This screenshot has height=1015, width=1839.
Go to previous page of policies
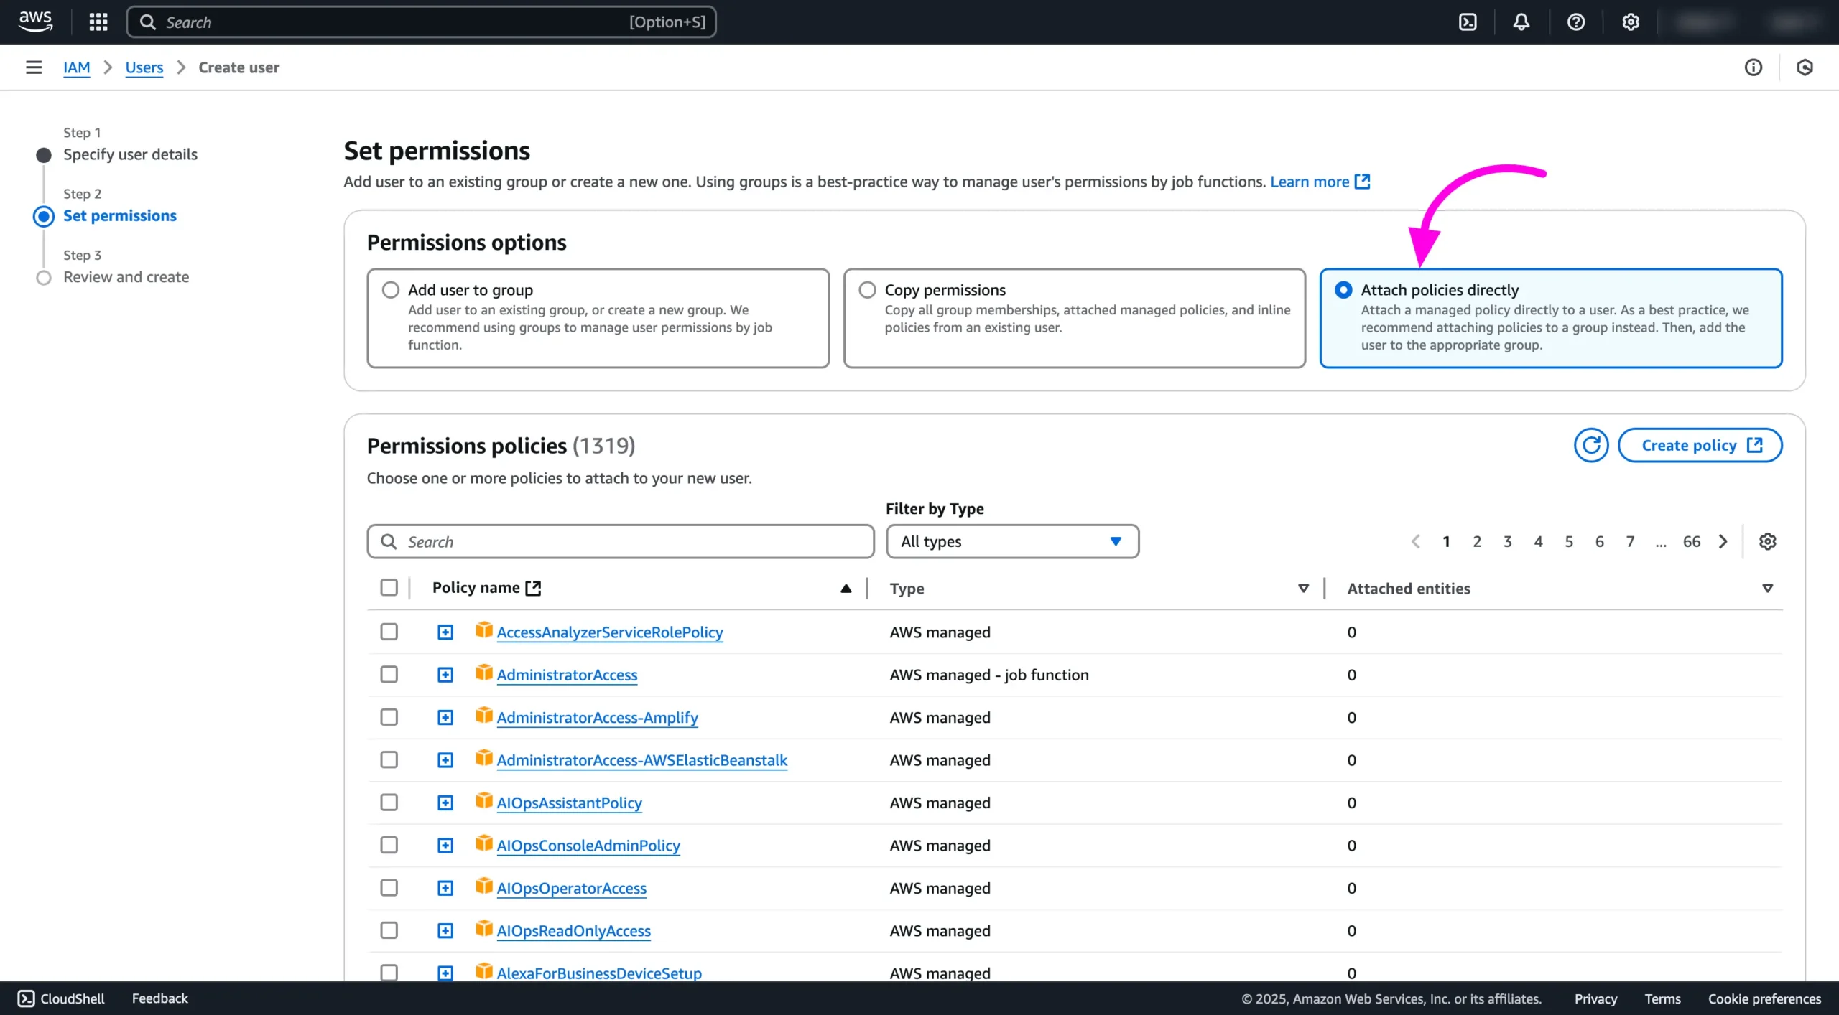(x=1416, y=541)
